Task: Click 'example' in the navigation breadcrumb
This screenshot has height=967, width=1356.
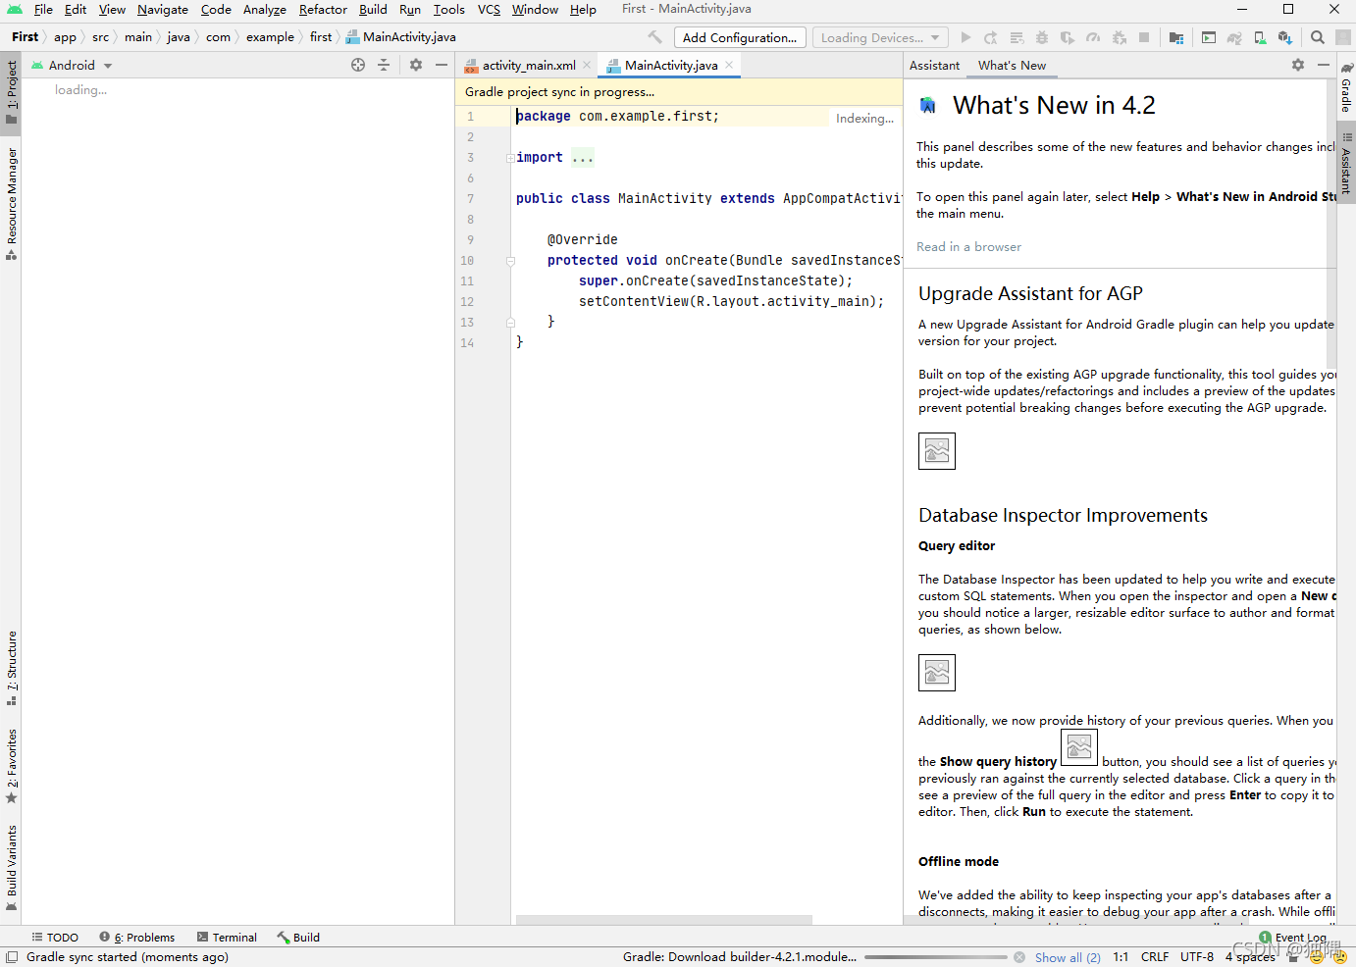Action: tap(270, 37)
